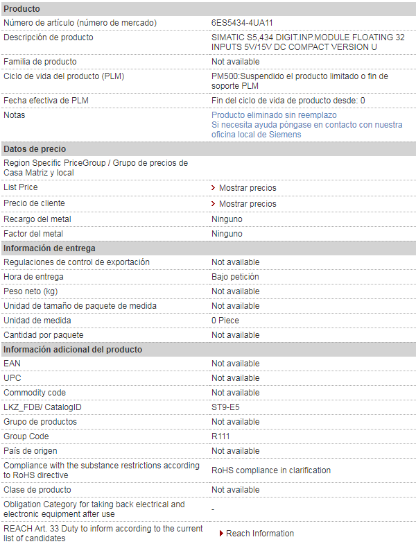This screenshot has width=416, height=544.
Task: Show prices for the Precio de cliente row
Action: click(248, 204)
